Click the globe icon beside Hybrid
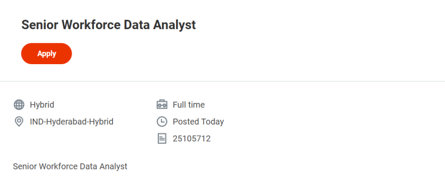The height and width of the screenshot is (176, 445). pos(19,104)
